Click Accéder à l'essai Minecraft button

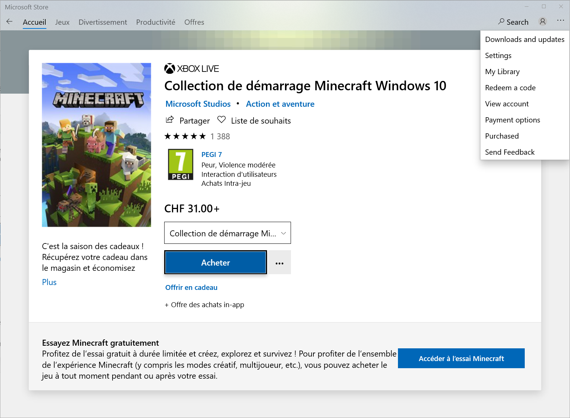coord(461,358)
